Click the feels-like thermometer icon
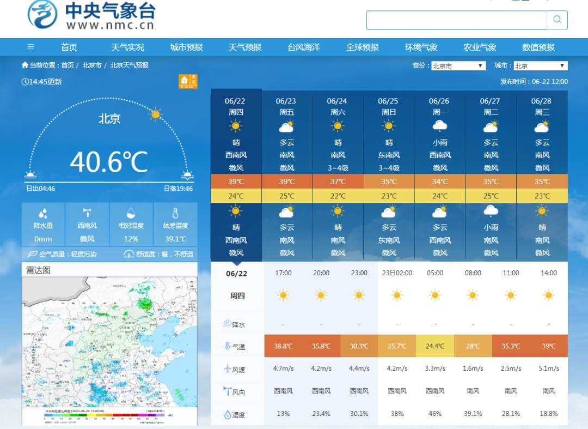Viewport: 588px width, 429px height. [x=175, y=213]
